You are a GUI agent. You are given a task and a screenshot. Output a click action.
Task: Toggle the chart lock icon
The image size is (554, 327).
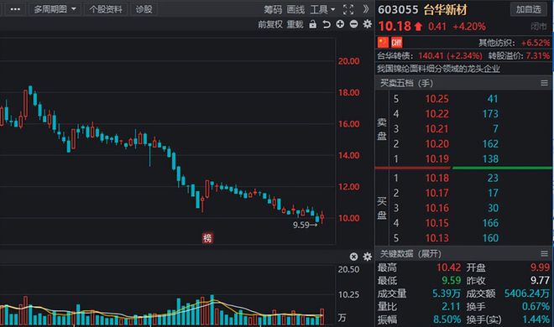pyautogui.click(x=313, y=24)
